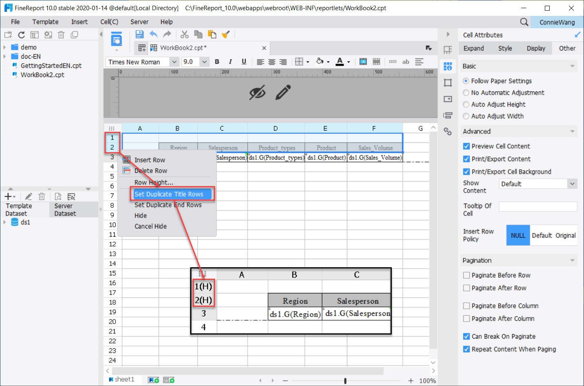
Task: Cut the selection with the scissors icon
Action: [x=184, y=35]
